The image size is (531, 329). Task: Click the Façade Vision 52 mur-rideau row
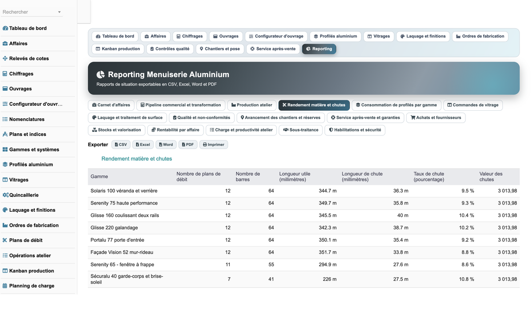304,252
